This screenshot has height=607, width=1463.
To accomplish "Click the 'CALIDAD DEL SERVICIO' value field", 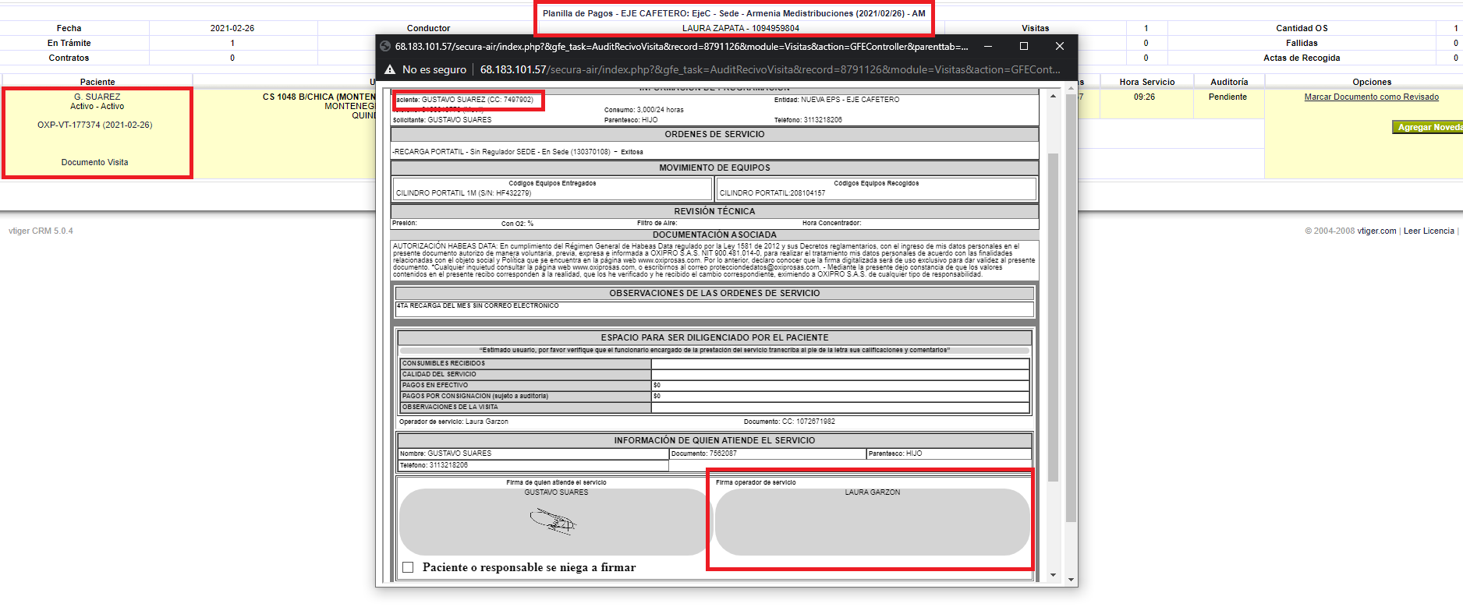I will tap(840, 375).
